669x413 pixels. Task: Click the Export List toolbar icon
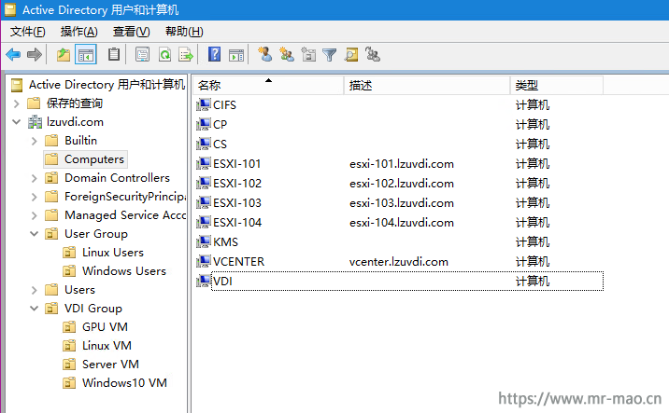[x=186, y=54]
